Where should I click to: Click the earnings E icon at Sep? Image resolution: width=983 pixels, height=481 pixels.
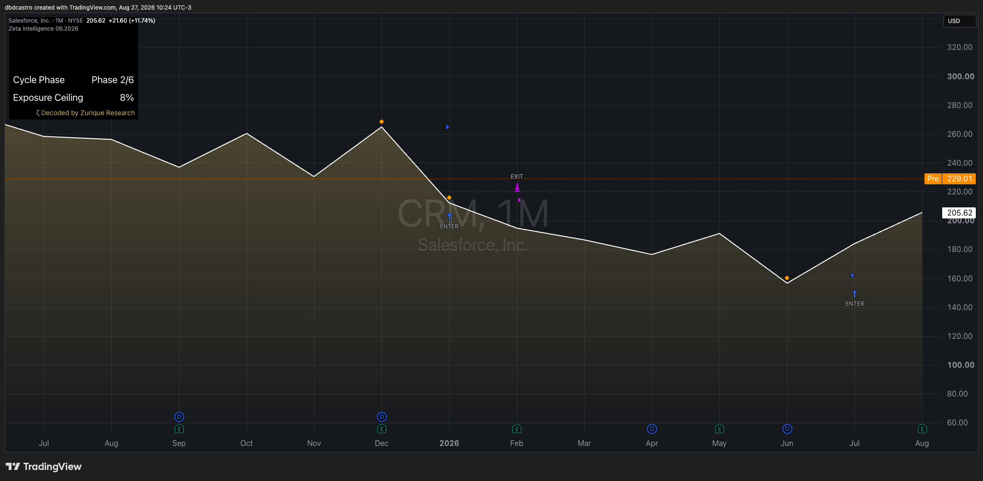[x=179, y=429]
